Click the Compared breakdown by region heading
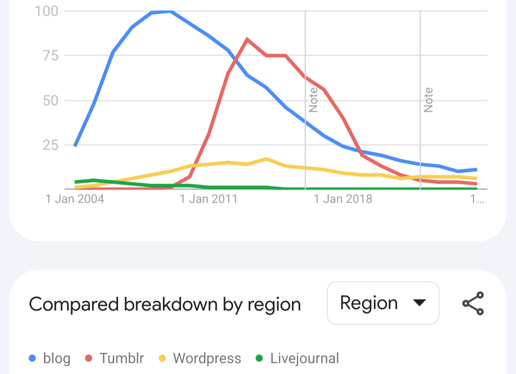This screenshot has width=516, height=374. coord(165,304)
